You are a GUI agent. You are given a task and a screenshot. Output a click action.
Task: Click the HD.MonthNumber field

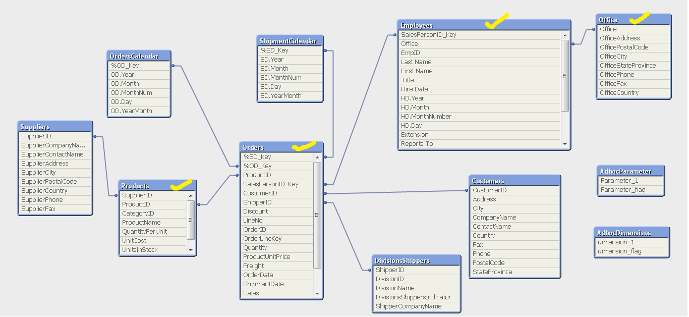click(480, 116)
